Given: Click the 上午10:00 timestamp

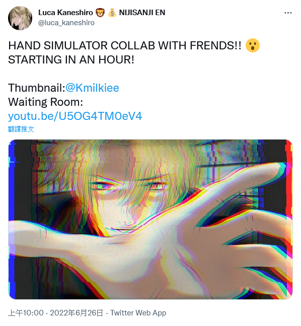Looking at the screenshot, I should tap(26, 313).
